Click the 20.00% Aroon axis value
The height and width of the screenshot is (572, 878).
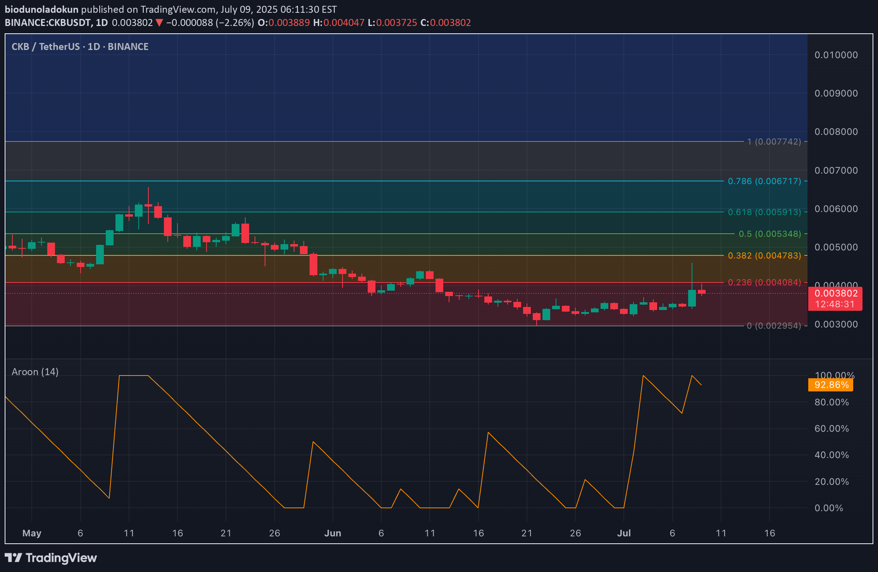pyautogui.click(x=832, y=482)
